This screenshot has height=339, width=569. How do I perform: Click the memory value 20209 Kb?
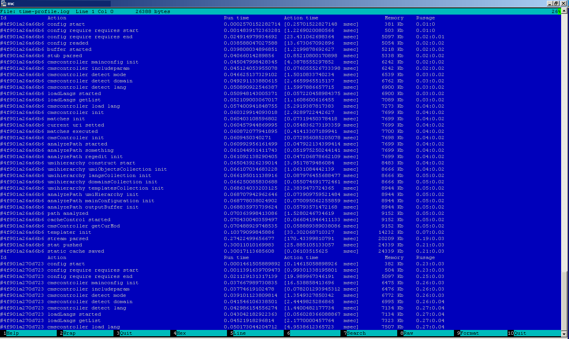coord(391,238)
